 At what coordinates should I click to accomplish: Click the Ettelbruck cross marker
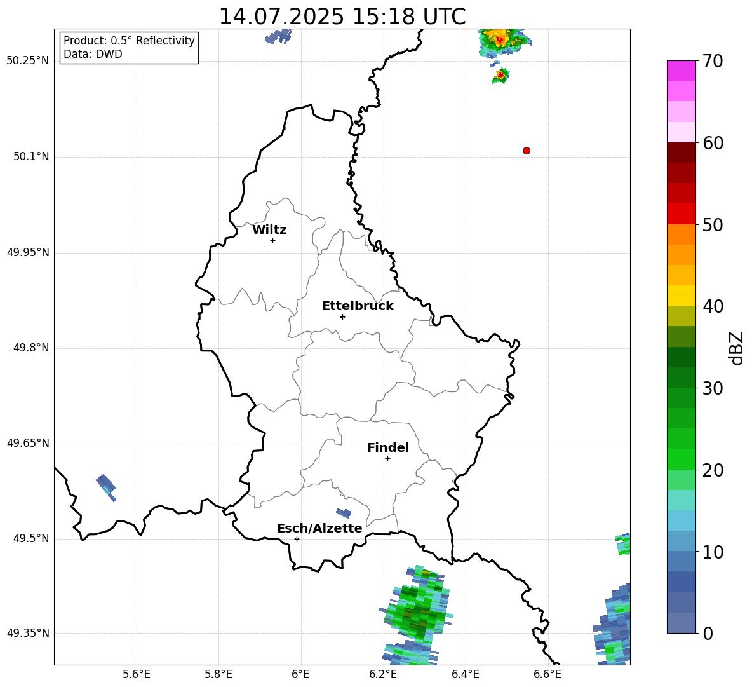(342, 316)
